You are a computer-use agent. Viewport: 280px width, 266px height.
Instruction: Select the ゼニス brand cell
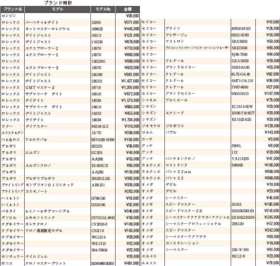pos(7,263)
